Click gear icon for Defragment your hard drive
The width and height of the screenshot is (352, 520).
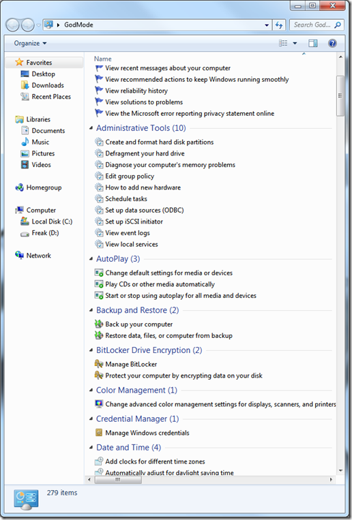click(x=99, y=153)
